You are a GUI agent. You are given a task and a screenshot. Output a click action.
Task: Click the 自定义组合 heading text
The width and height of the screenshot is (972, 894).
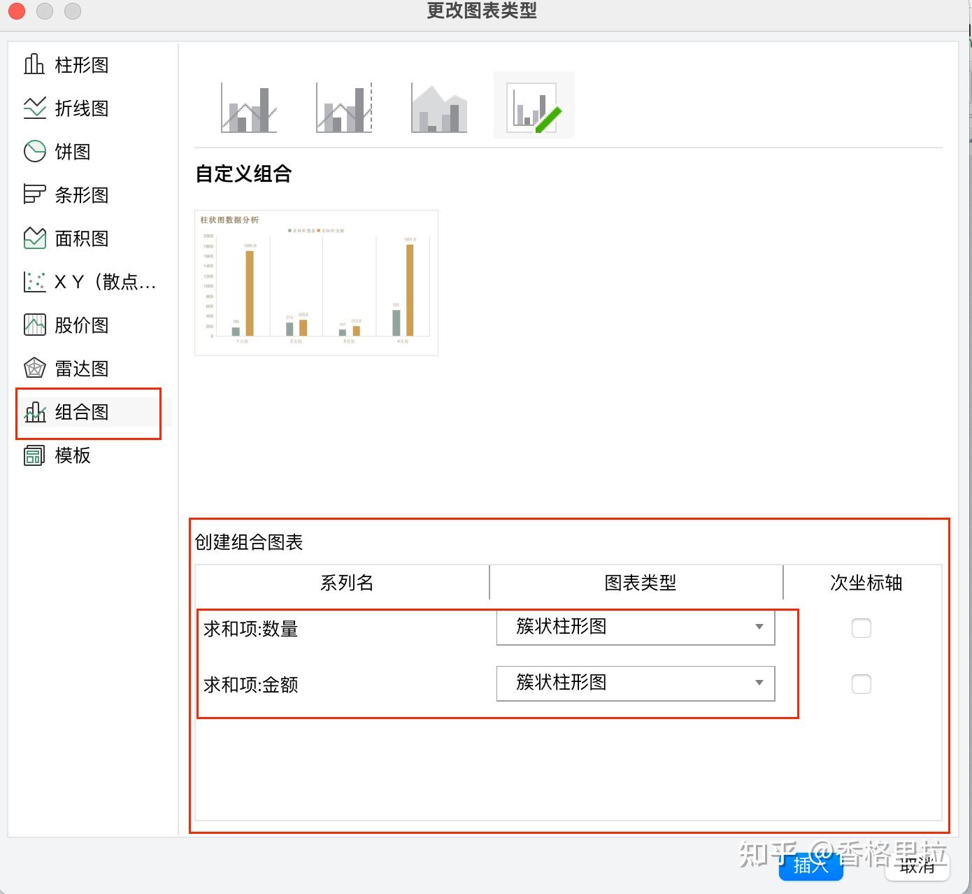pos(243,173)
